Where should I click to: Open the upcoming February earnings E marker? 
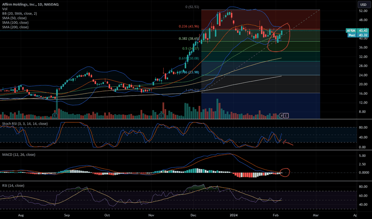tap(286, 115)
